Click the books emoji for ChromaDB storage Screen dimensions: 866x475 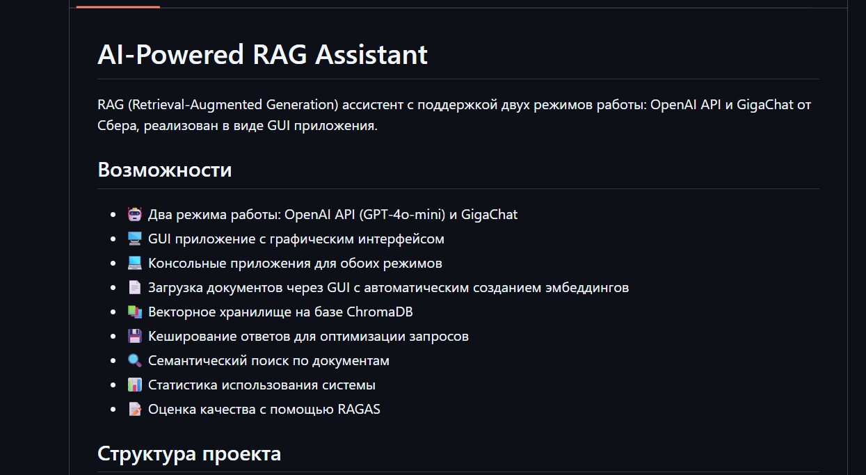click(135, 312)
